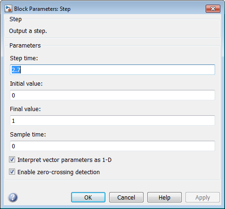The image size is (225, 209).
Task: Click the Cancel button
Action: point(126,197)
